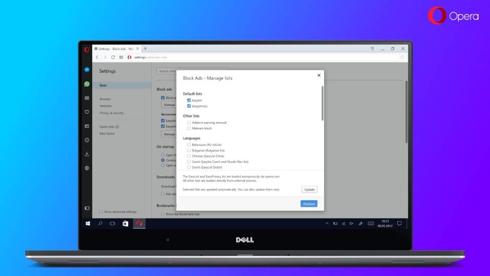The width and height of the screenshot is (490, 276).
Task: Open Messenger in the Opera sidebar
Action: [x=87, y=70]
